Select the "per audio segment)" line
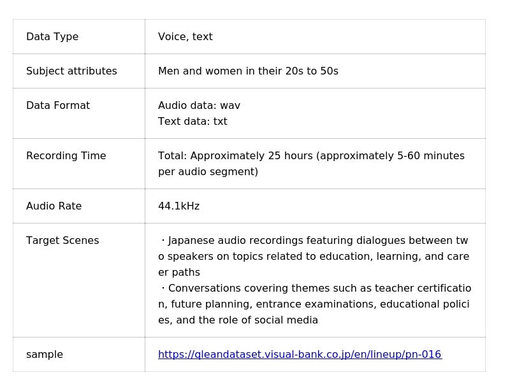Viewport: 510px width, 391px height. pyautogui.click(x=208, y=172)
